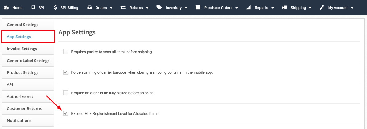This screenshot has height=129, width=367.
Task: Click the Reports bar chart icon
Action: click(249, 8)
